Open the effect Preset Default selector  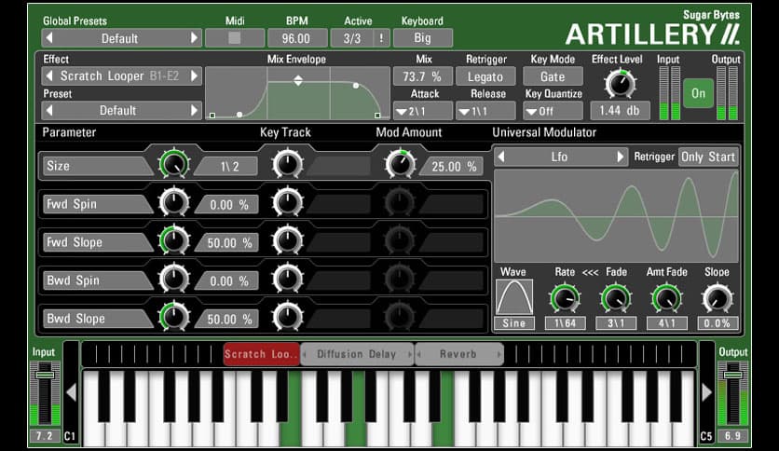point(121,110)
